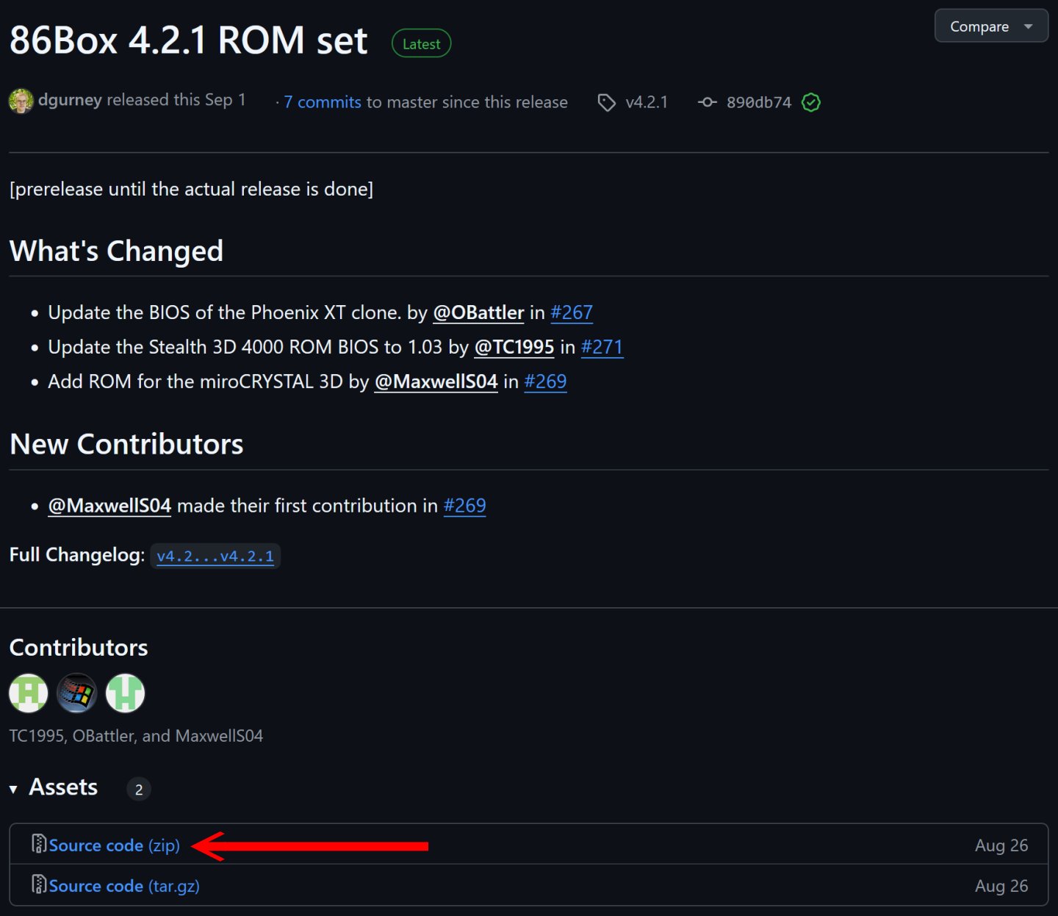Screen dimensions: 1058x916
Task: Click the New Contributors heading
Action: (x=126, y=445)
